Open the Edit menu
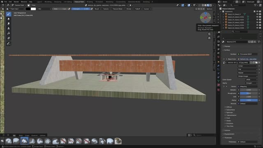This screenshot has width=263, height=148. tap(10, 2)
